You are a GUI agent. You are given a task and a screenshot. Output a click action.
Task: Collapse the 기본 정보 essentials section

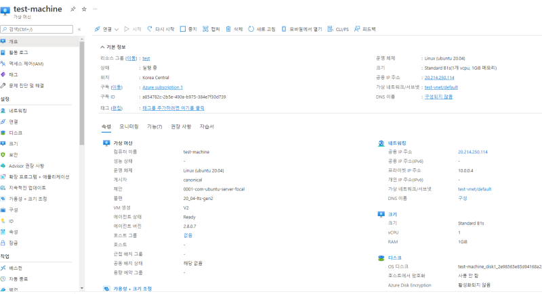[x=113, y=47]
